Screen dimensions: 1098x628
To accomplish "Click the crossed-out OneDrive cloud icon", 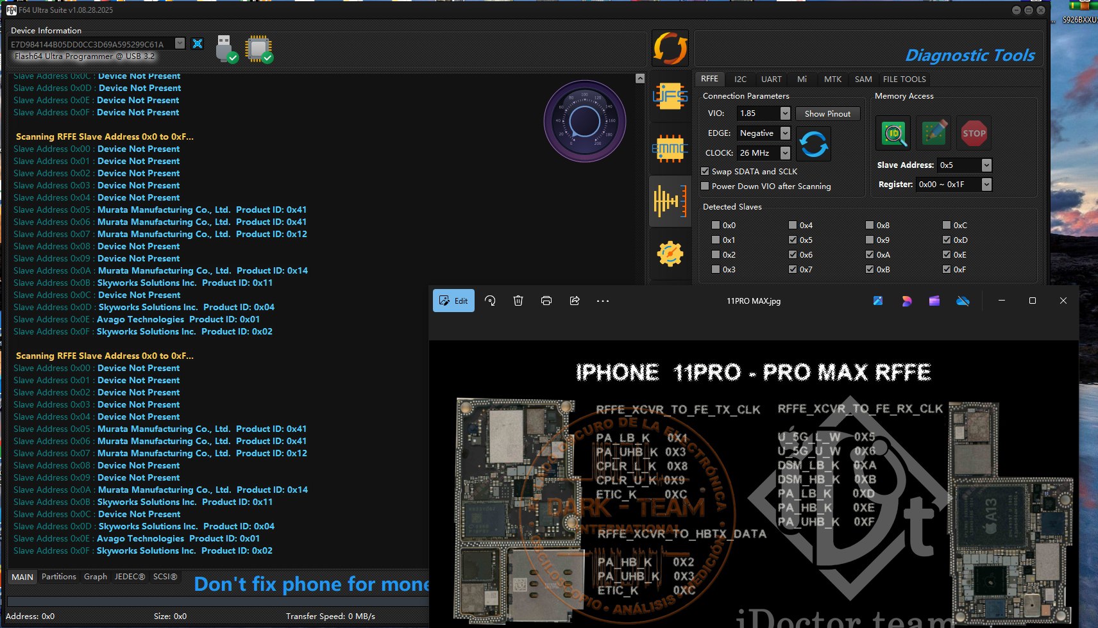I will [x=963, y=301].
